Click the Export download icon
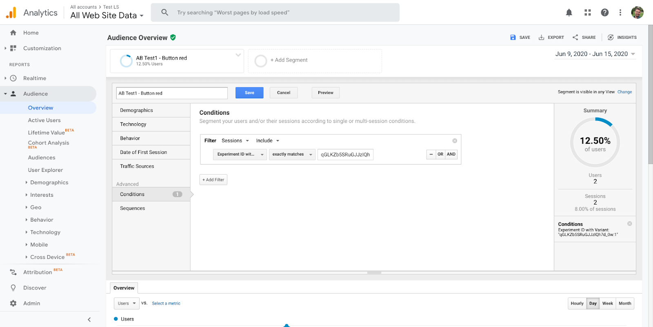653x327 pixels. [x=542, y=37]
